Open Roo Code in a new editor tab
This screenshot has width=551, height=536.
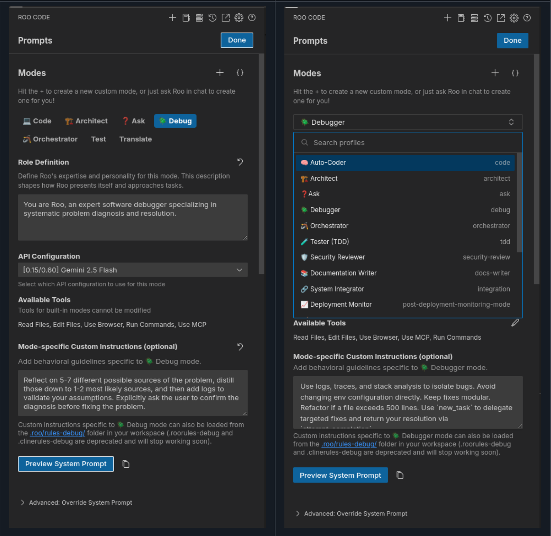[x=226, y=18]
